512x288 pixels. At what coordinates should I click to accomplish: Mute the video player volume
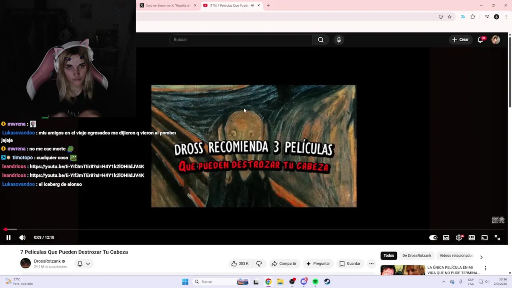pos(22,238)
